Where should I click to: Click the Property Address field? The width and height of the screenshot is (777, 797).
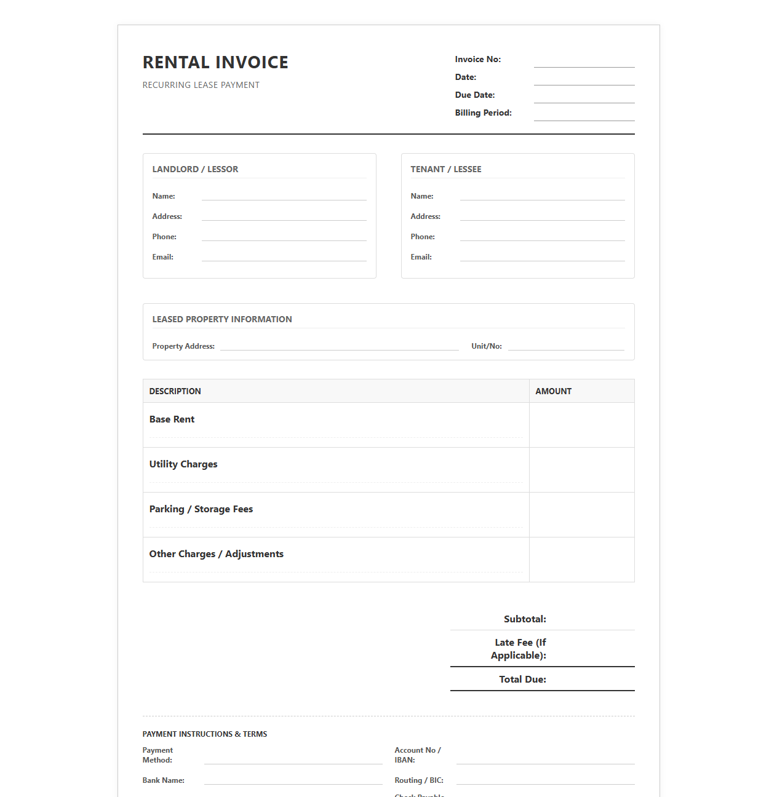click(340, 346)
